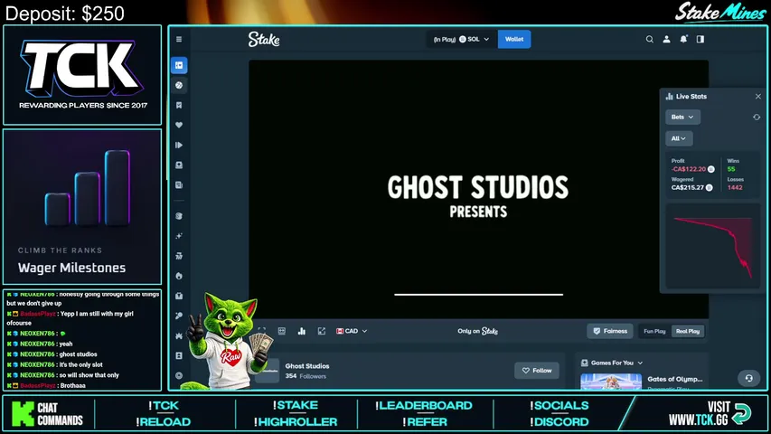Open the Stake hamburger sidebar menu
Viewport: 771px width, 434px height.
179,40
